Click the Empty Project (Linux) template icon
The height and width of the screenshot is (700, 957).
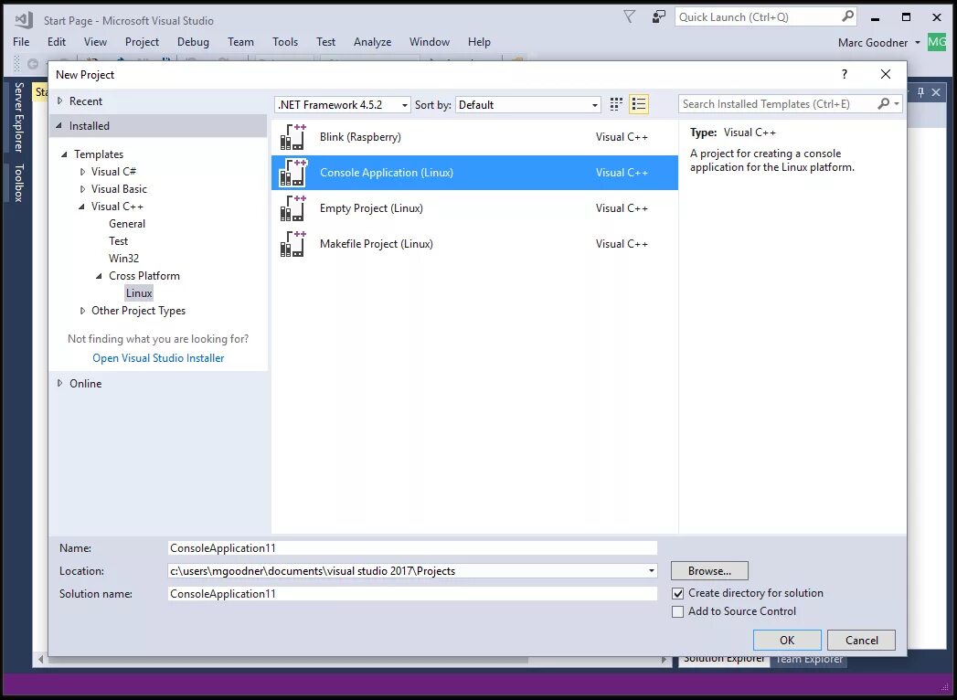[292, 208]
